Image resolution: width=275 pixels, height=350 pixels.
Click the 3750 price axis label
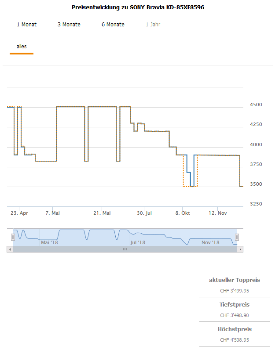[256, 164]
